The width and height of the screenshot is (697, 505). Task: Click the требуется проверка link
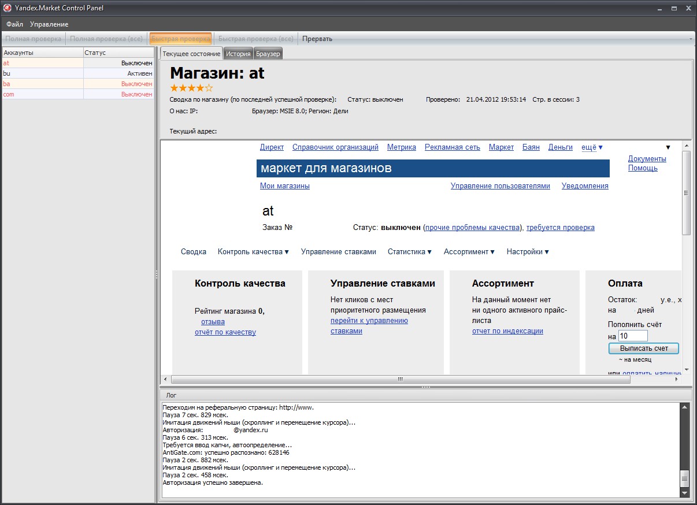click(561, 228)
